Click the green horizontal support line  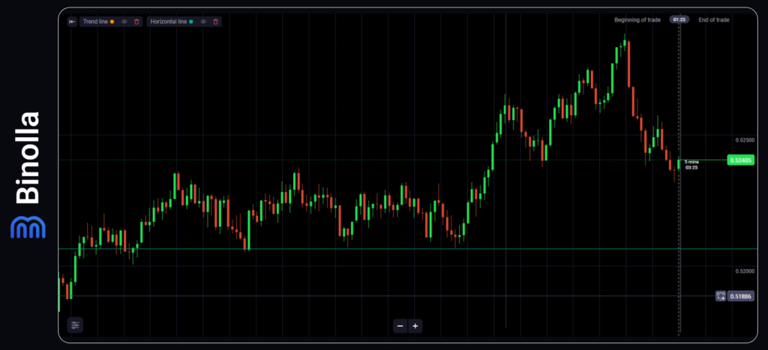coord(375,248)
